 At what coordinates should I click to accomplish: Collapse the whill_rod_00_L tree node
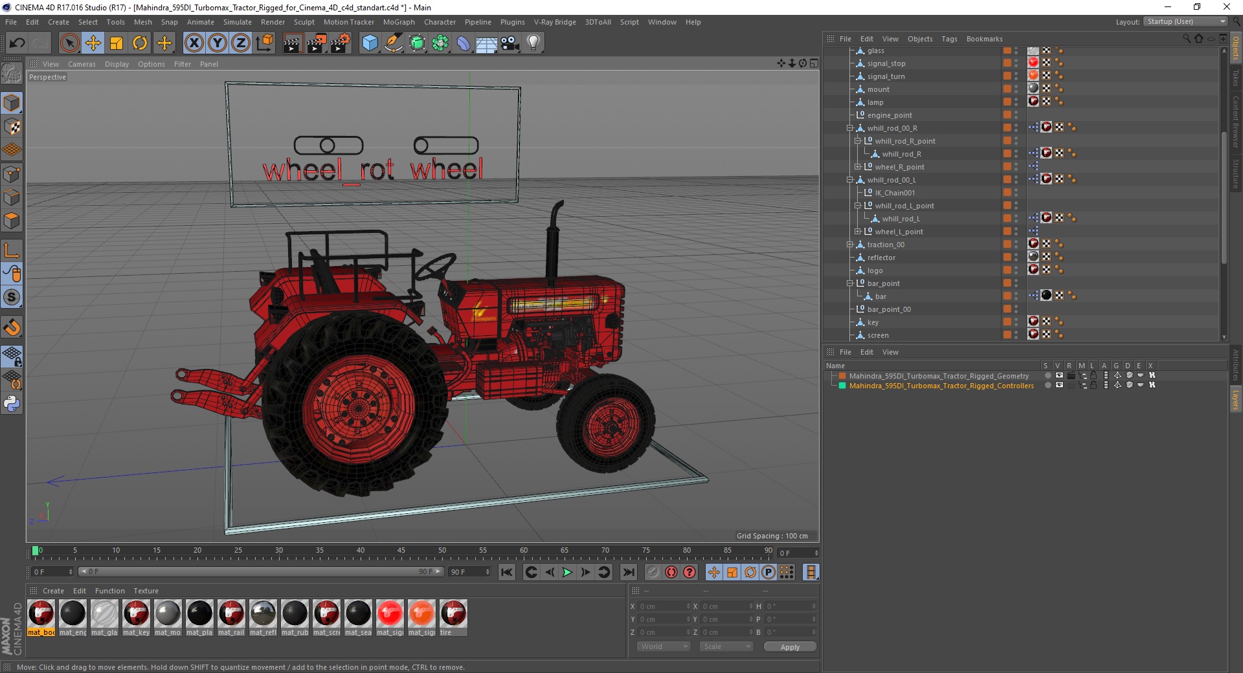pos(849,180)
